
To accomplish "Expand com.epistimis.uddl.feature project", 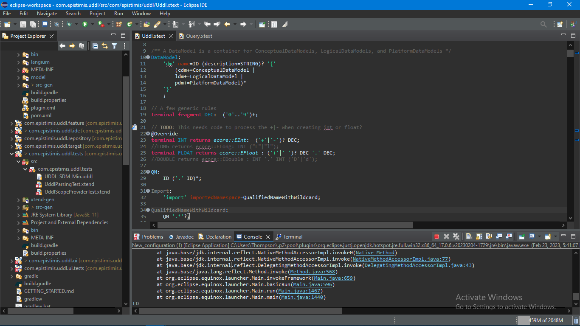I will pos(11,123).
